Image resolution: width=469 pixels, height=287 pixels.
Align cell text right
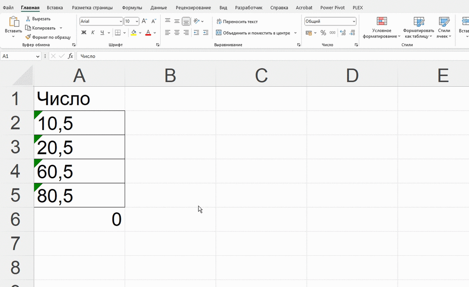pos(186,33)
